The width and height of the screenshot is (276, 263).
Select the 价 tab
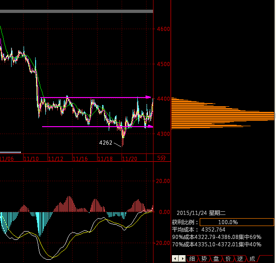point(228,258)
